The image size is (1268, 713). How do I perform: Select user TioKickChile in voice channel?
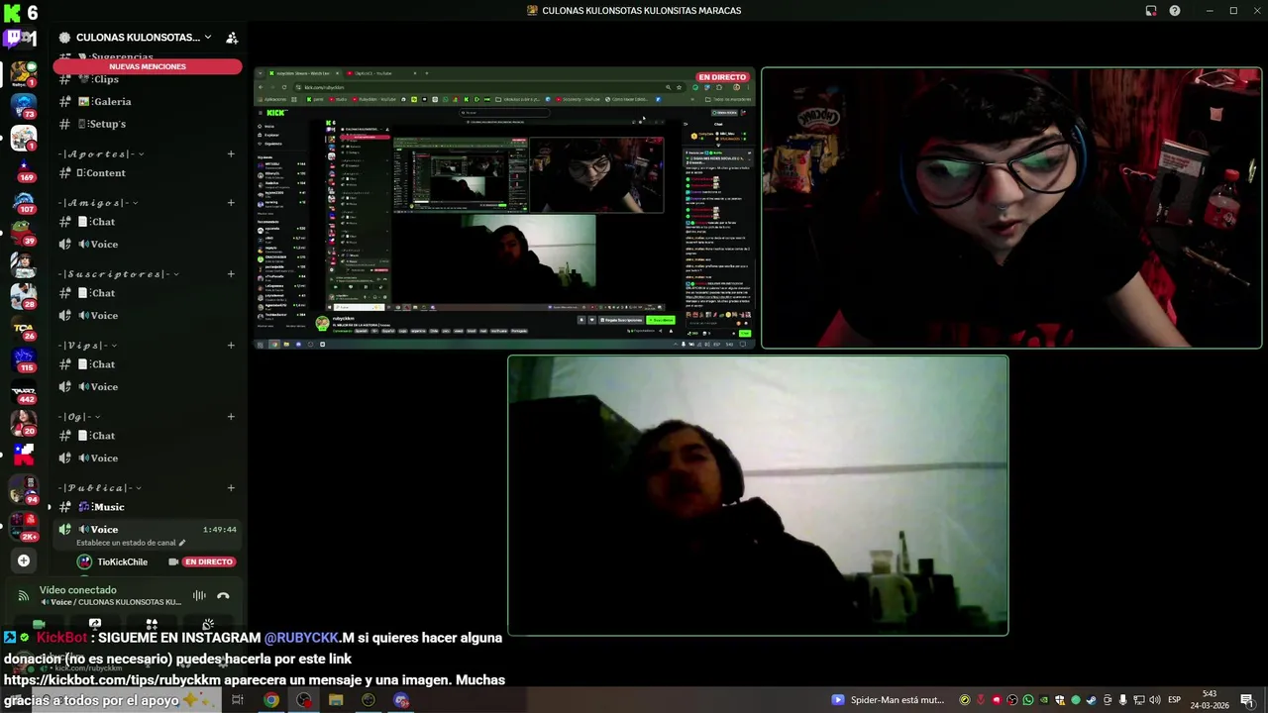(148, 561)
